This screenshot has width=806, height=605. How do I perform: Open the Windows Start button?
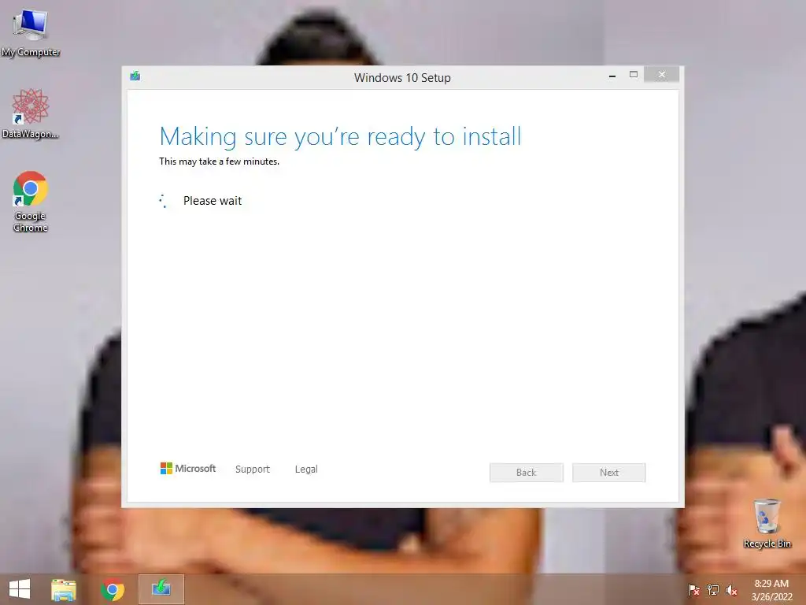20,589
